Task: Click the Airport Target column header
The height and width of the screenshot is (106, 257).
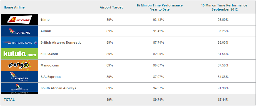Action: click(111, 7)
